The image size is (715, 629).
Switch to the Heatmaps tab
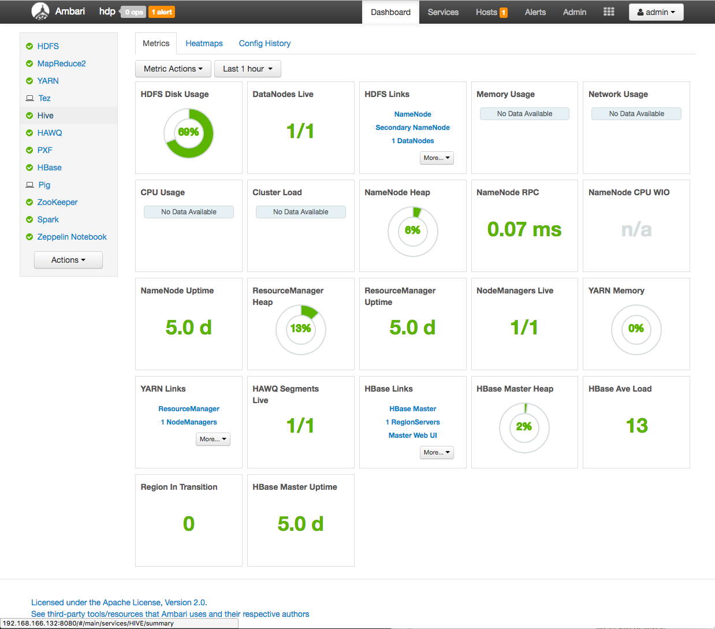[x=204, y=43]
